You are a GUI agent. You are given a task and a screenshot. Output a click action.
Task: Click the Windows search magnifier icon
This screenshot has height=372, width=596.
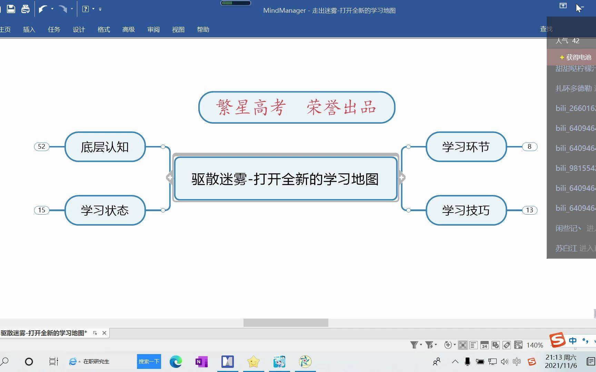(5, 361)
